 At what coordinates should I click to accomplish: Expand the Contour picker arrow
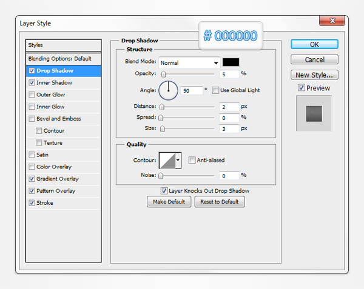pyautogui.click(x=178, y=161)
